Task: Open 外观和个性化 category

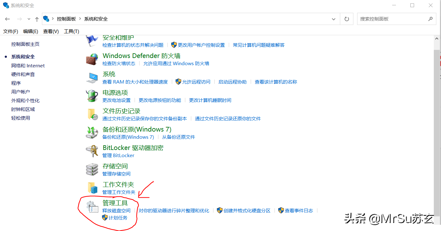Action: tap(25, 100)
